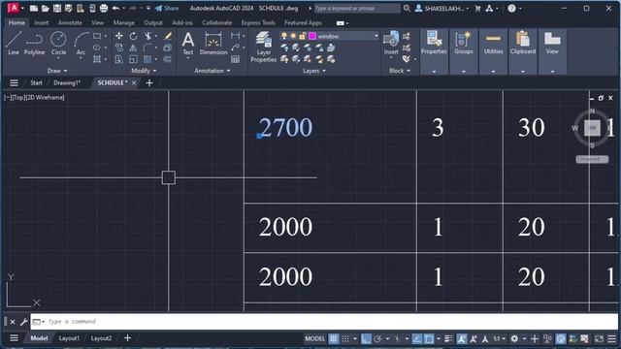
Task: Expand the Block panel
Action: 400,71
